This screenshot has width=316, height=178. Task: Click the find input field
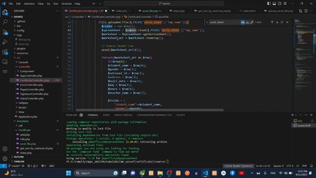pyautogui.click(x=225, y=22)
